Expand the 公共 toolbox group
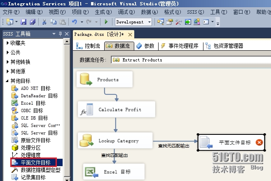The image size is (271, 181). tap(7, 52)
